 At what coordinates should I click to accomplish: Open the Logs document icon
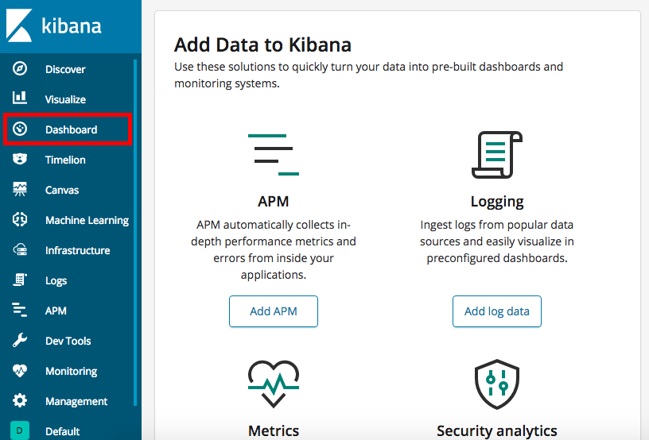[19, 280]
